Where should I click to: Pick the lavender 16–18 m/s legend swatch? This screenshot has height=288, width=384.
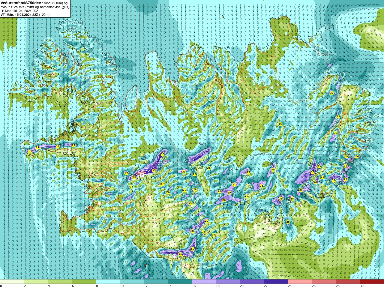204,282
